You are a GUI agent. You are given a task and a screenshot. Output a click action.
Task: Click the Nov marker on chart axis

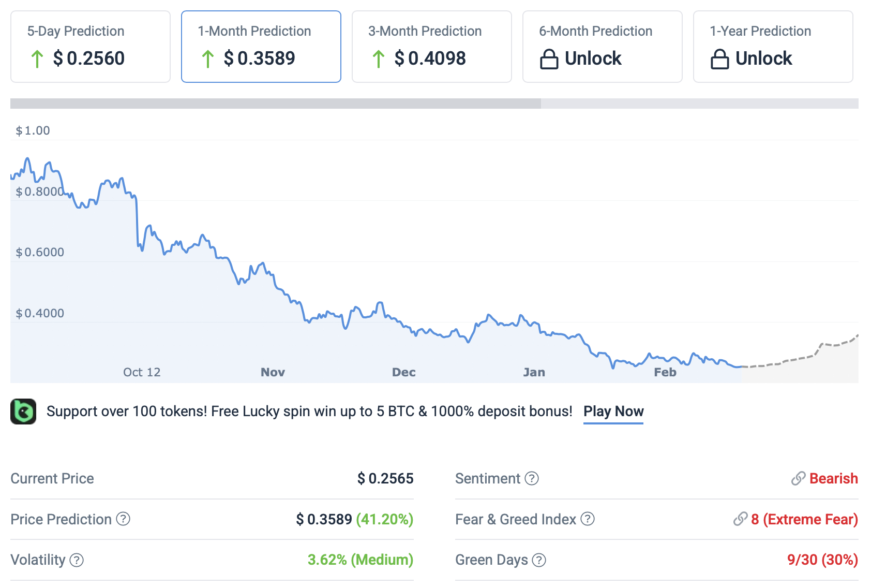click(273, 372)
